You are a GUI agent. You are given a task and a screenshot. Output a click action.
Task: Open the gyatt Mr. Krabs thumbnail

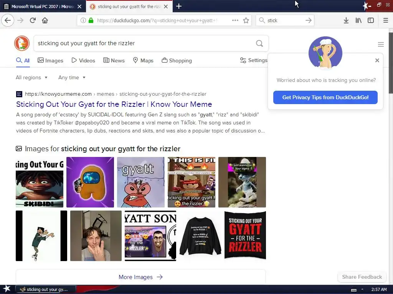(140, 182)
